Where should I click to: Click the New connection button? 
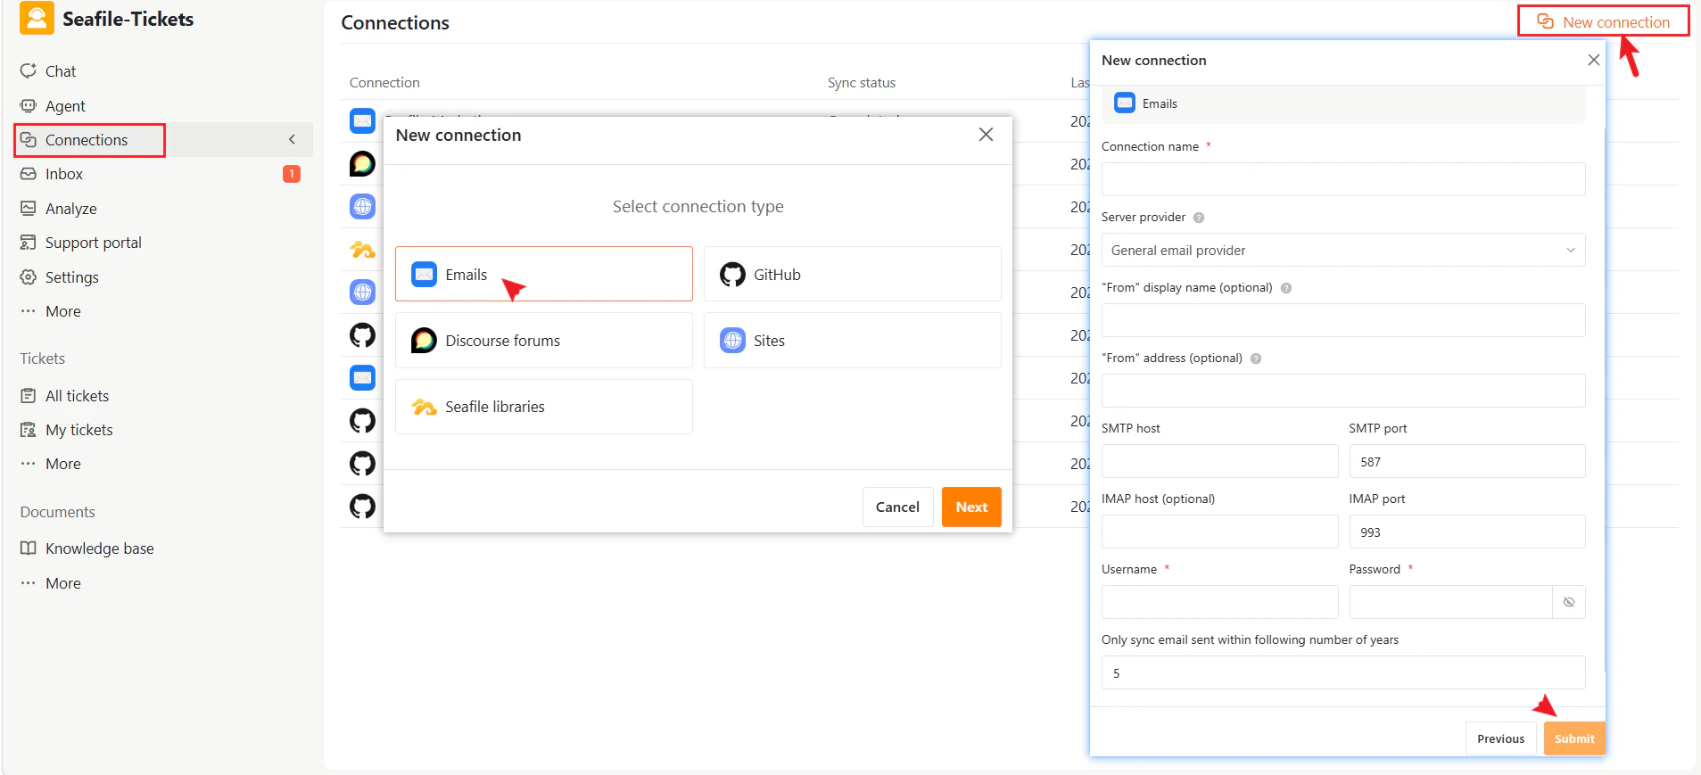tap(1603, 21)
